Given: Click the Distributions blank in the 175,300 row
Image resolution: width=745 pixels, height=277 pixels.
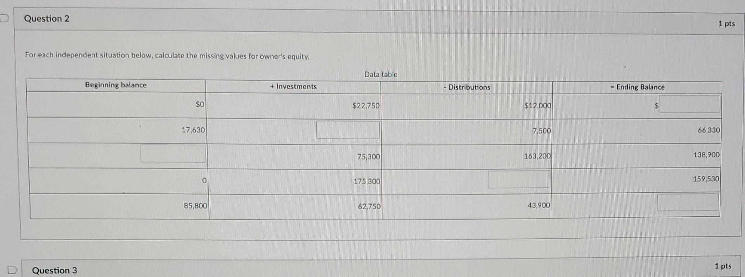Looking at the screenshot, I should point(519,179).
